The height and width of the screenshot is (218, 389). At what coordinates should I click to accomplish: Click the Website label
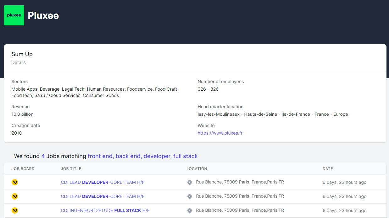pyautogui.click(x=206, y=125)
